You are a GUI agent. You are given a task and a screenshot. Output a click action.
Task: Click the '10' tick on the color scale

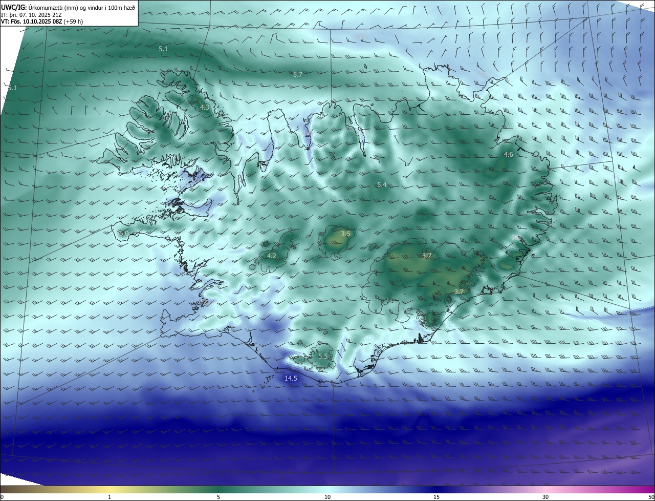(327, 497)
